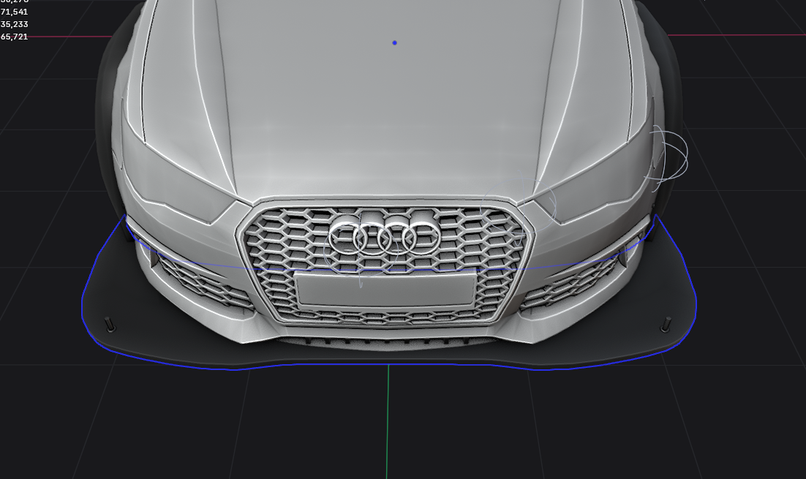Select the left splitter support rod

pos(110,325)
